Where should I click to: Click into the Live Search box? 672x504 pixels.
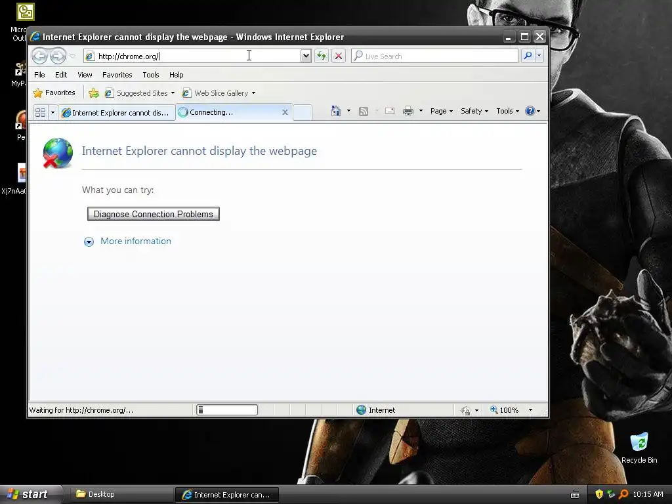click(x=434, y=56)
